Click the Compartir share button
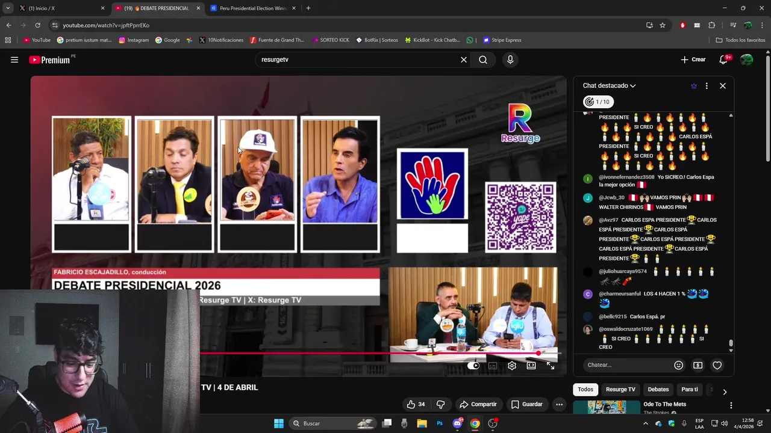 click(x=478, y=405)
